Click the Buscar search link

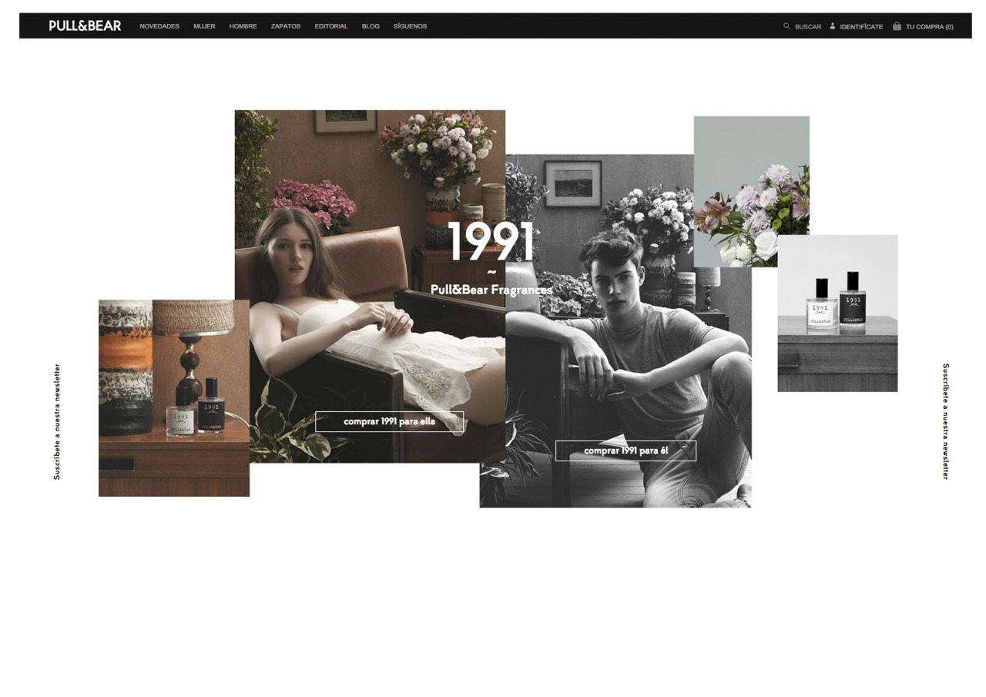click(x=808, y=27)
